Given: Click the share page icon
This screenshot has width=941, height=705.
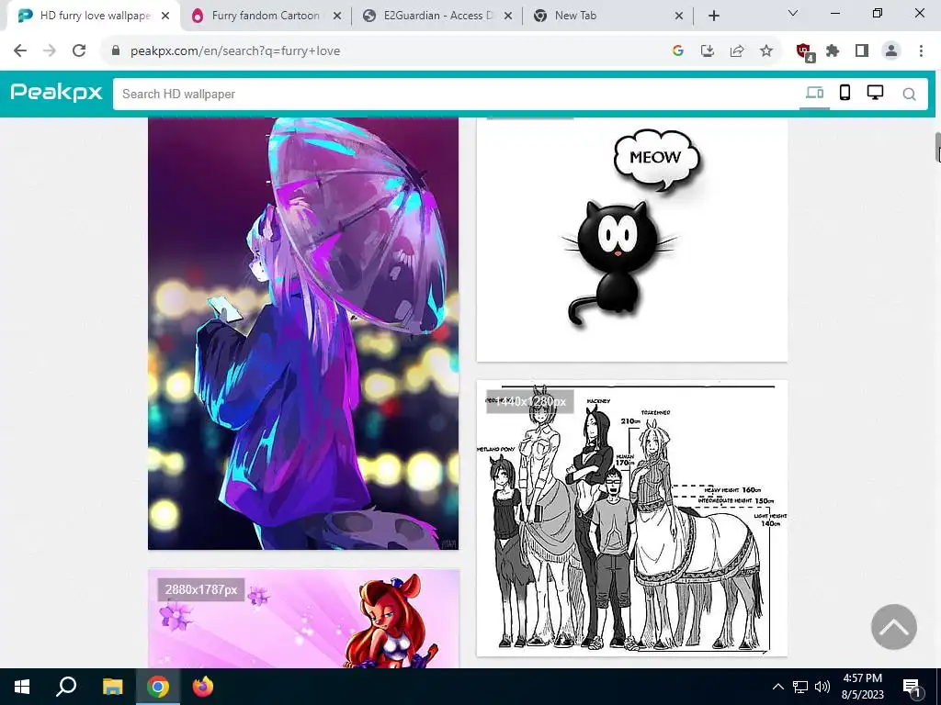Looking at the screenshot, I should pyautogui.click(x=736, y=51).
